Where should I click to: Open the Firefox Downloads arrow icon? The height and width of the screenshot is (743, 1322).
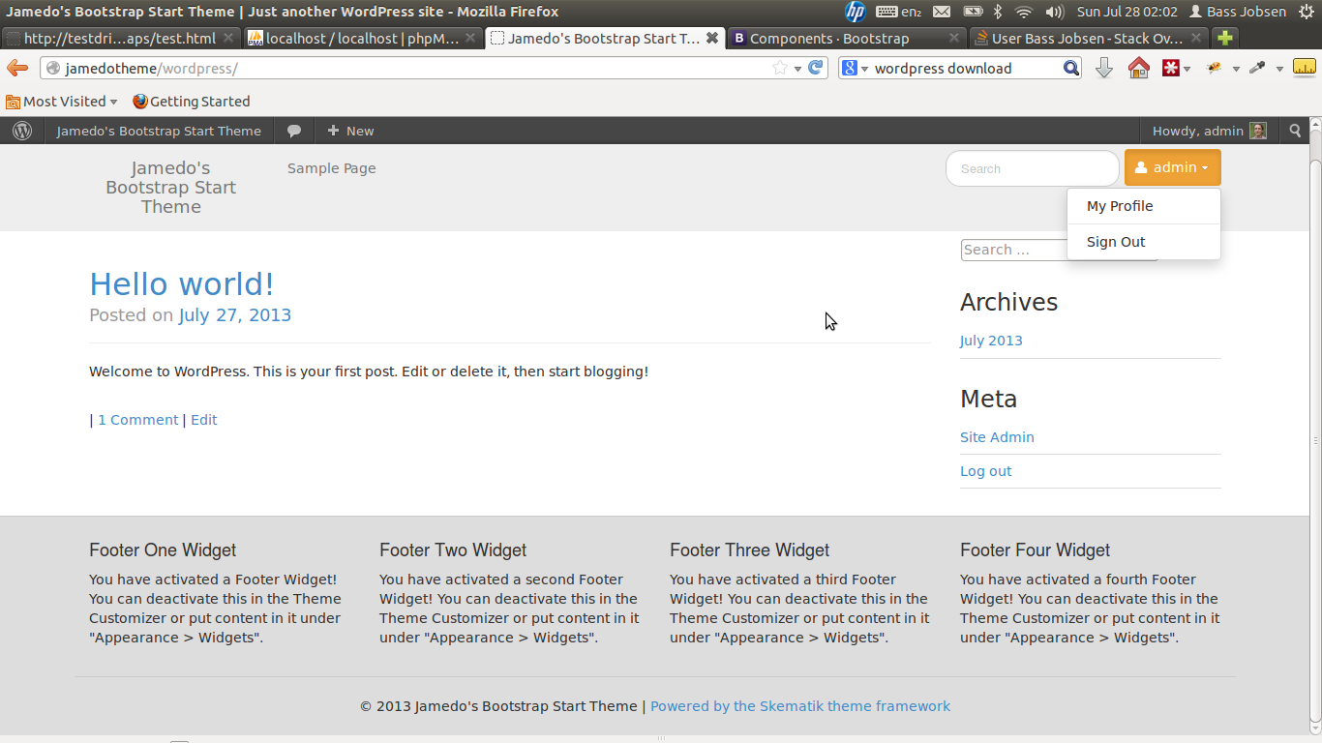[1103, 68]
